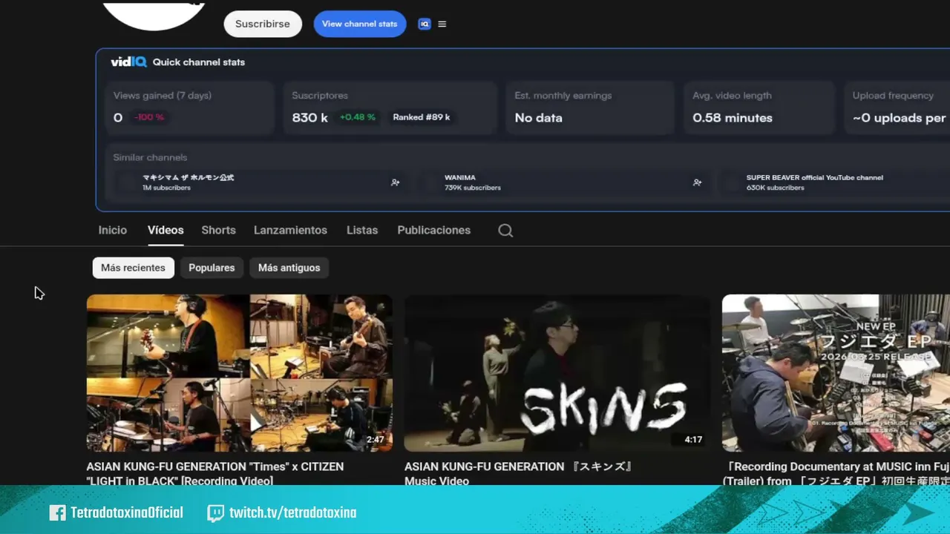Add WANIMA channel with plus-person icon
The image size is (950, 534).
(x=697, y=182)
